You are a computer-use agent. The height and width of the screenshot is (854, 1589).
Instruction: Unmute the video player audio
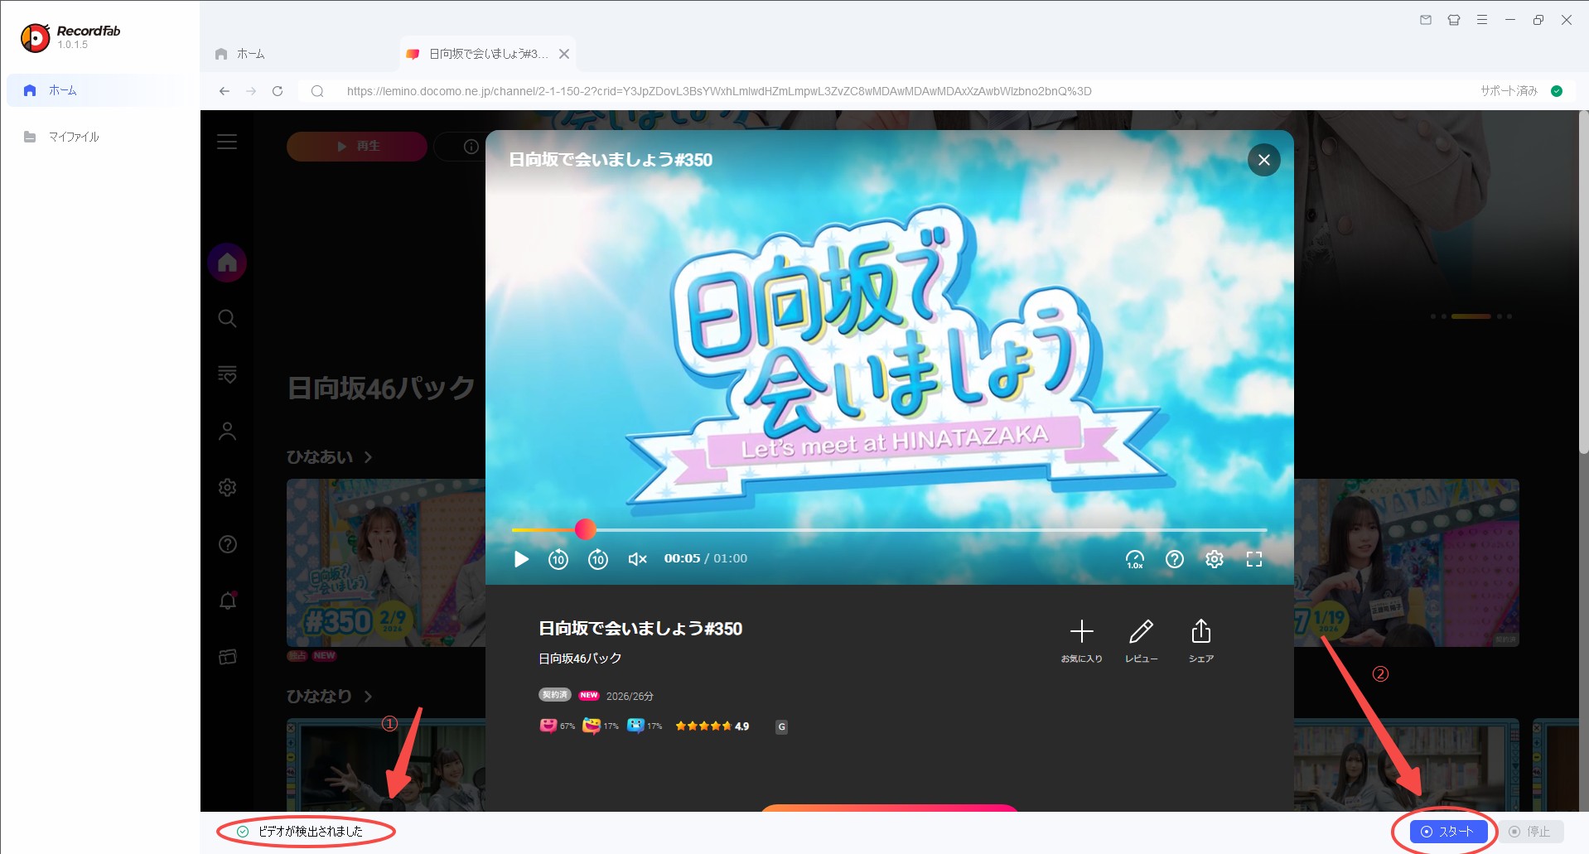point(636,559)
